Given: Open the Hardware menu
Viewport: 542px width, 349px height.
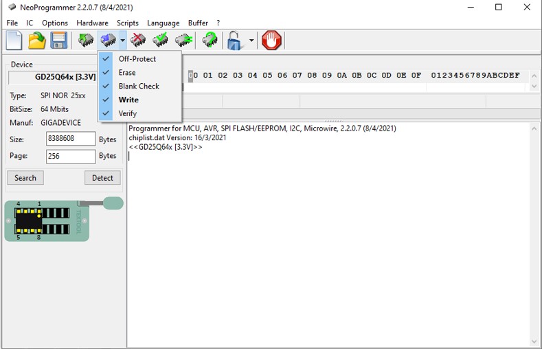Looking at the screenshot, I should click(x=92, y=23).
